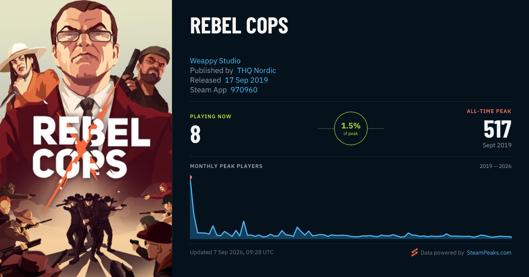Click the Sept 2019 peak date
Viewport: 529px width, 277px height.
tap(497, 145)
